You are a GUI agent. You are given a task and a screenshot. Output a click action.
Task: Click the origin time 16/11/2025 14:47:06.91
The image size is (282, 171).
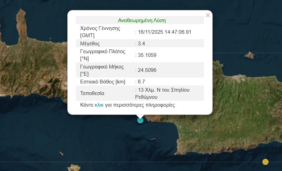pos(164,32)
